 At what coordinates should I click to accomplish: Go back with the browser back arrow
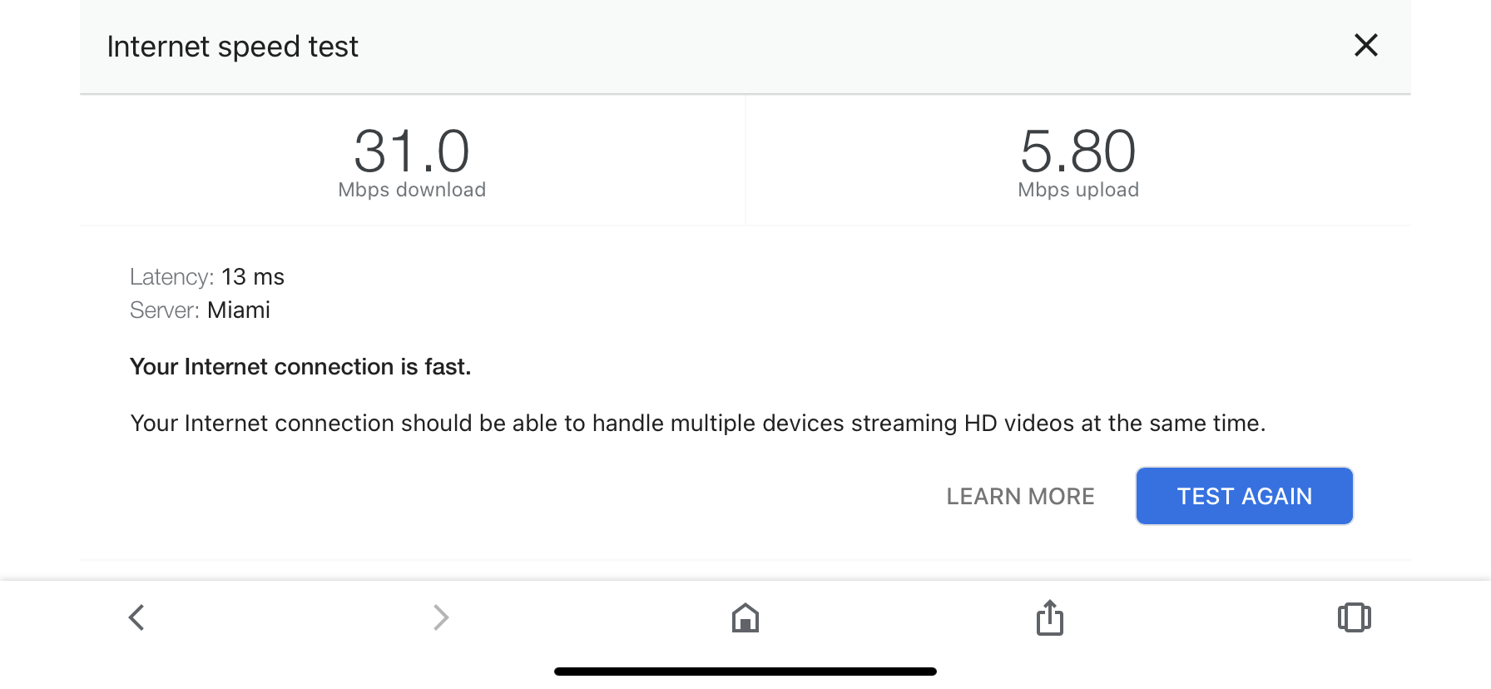(x=137, y=617)
